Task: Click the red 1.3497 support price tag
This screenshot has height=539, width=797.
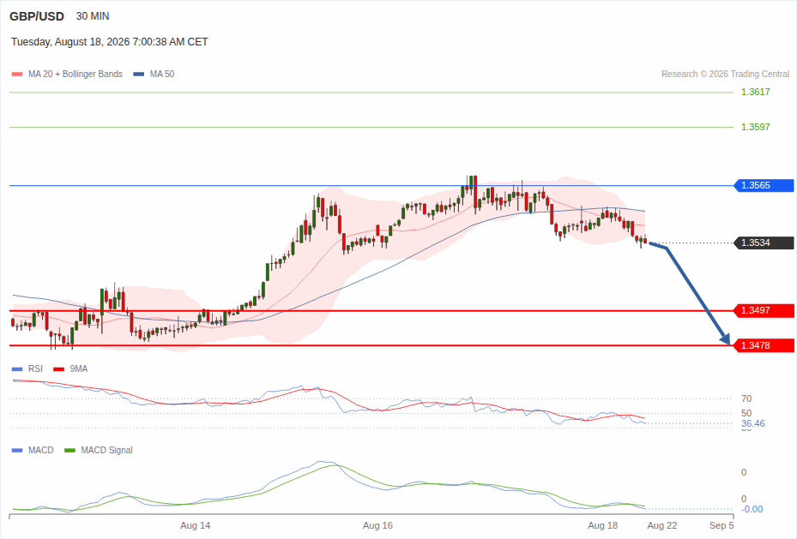Action: point(764,310)
